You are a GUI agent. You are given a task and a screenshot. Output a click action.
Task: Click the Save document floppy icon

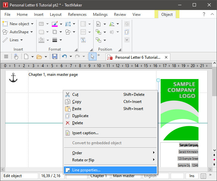pos(55,57)
